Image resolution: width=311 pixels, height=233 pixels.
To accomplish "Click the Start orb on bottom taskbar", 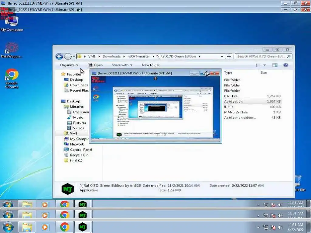I will coord(8,227).
